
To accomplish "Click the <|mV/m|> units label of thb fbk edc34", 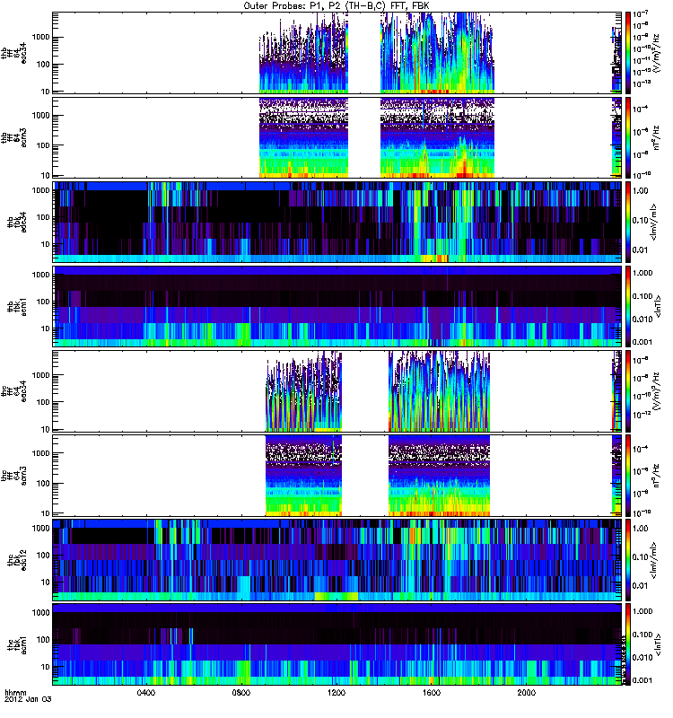I will (655, 222).
